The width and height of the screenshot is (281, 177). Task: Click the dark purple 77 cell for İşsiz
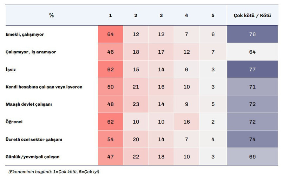pos(252,70)
